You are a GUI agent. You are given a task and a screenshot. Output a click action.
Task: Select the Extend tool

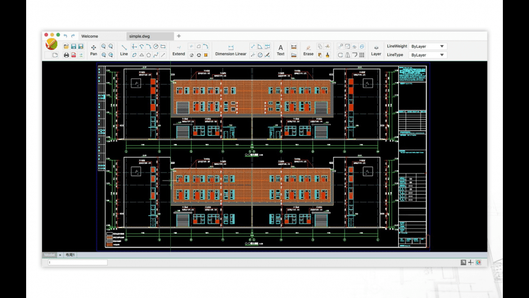click(179, 50)
